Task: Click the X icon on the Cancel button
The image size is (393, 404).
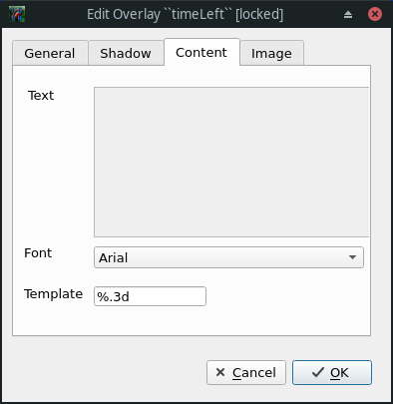Action: pos(220,372)
